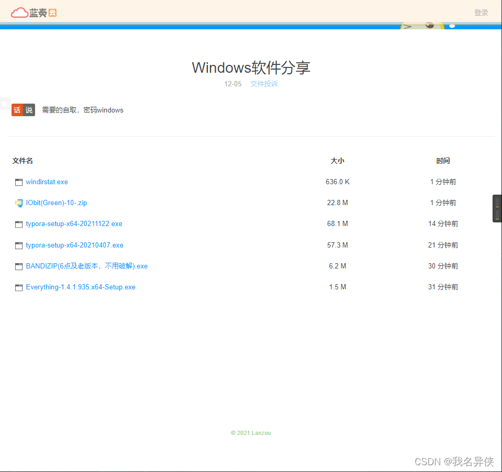This screenshot has height=472, width=502.
Task: Click the 30 分钟前 time entry
Action: (x=443, y=266)
